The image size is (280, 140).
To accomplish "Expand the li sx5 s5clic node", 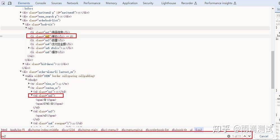I will [29, 48].
